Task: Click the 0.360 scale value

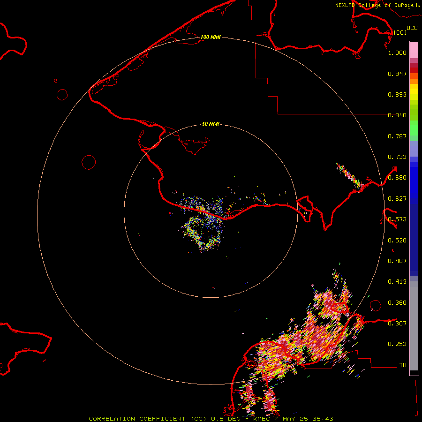Action: (x=397, y=303)
